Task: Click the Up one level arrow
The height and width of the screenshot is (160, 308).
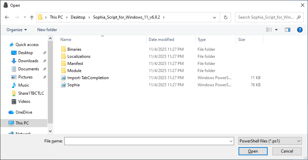Action: pyautogui.click(x=32, y=17)
